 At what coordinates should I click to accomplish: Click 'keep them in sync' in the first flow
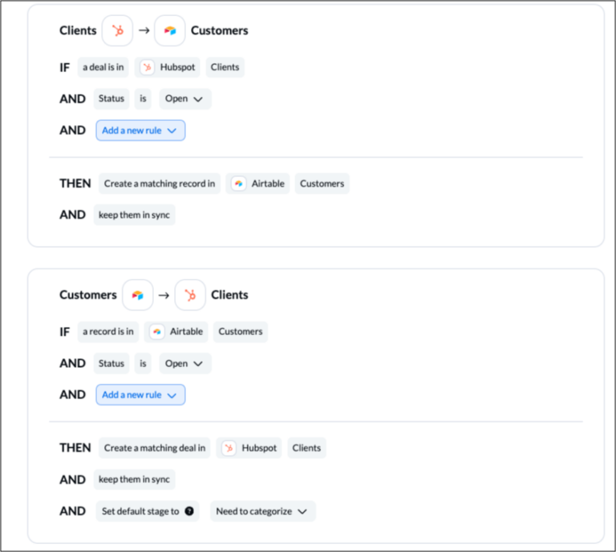135,215
